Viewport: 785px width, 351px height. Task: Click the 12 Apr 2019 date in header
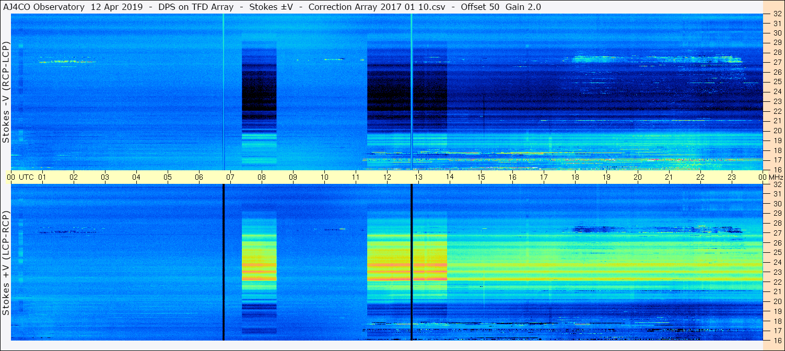[x=115, y=7]
